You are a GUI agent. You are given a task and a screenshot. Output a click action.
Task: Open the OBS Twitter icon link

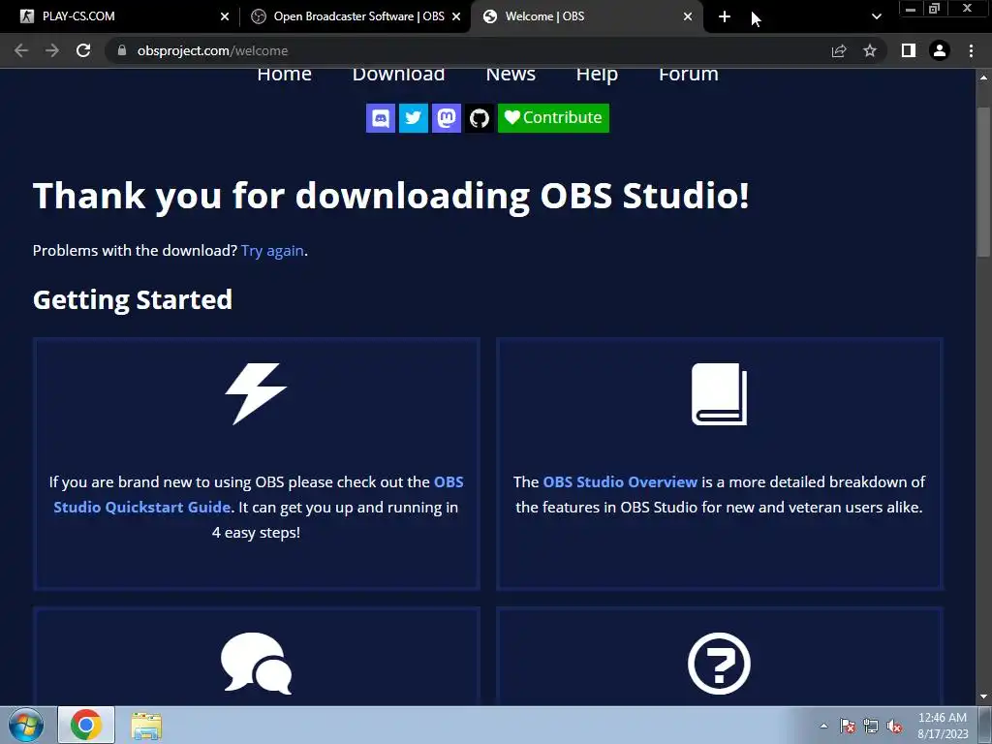[413, 118]
